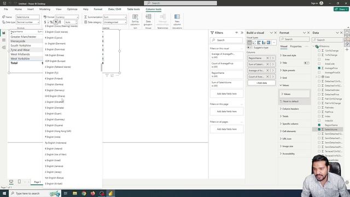Open the Table tools ribbon tab
Viewport: 350px width, 197px height.
point(133,9)
